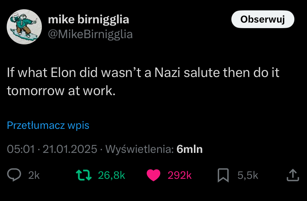Click the bookmark icon
This screenshot has width=307, height=201.
click(x=223, y=175)
